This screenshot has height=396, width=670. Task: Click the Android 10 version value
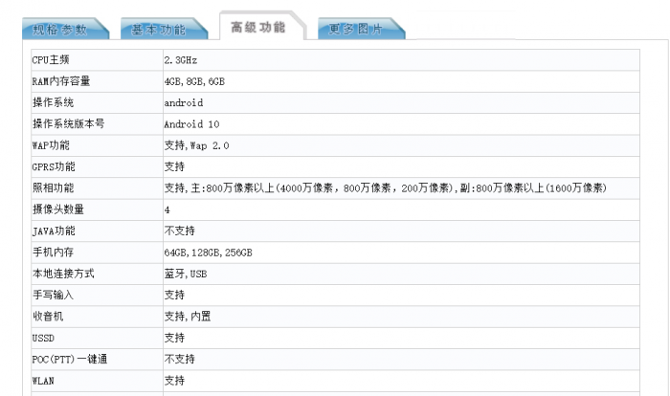point(191,124)
